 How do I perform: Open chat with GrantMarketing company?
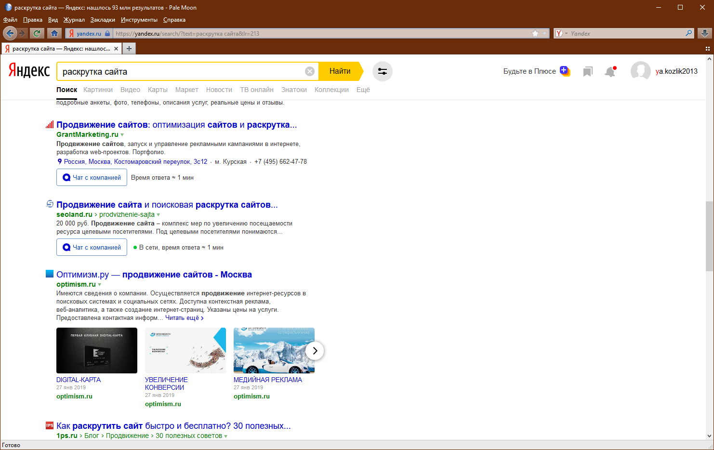pyautogui.click(x=92, y=177)
